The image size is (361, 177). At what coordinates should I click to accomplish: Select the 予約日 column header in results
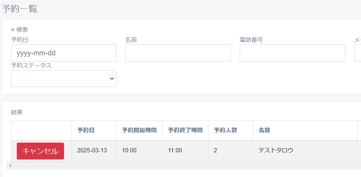(86, 131)
